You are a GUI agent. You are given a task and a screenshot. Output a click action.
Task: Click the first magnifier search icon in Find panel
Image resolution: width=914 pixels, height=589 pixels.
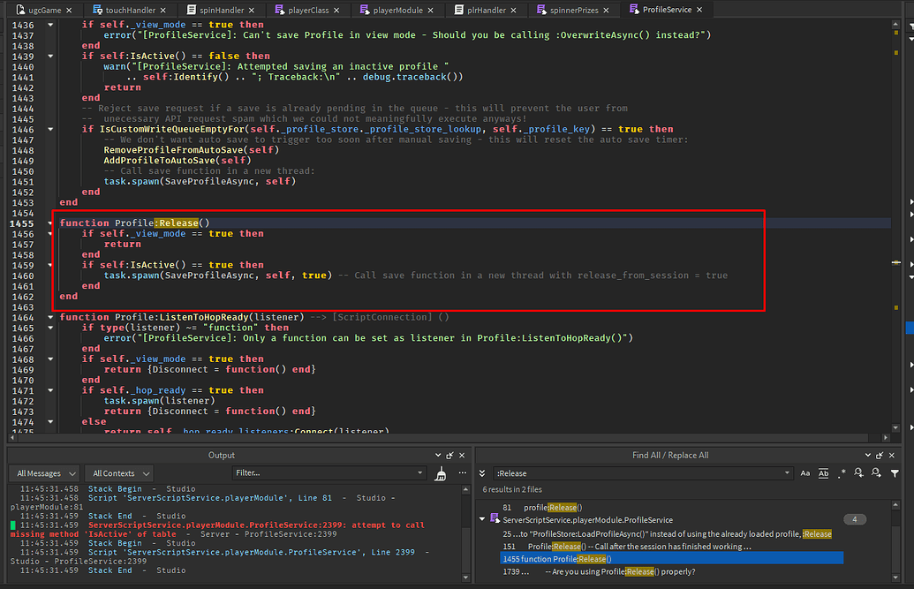pos(858,472)
